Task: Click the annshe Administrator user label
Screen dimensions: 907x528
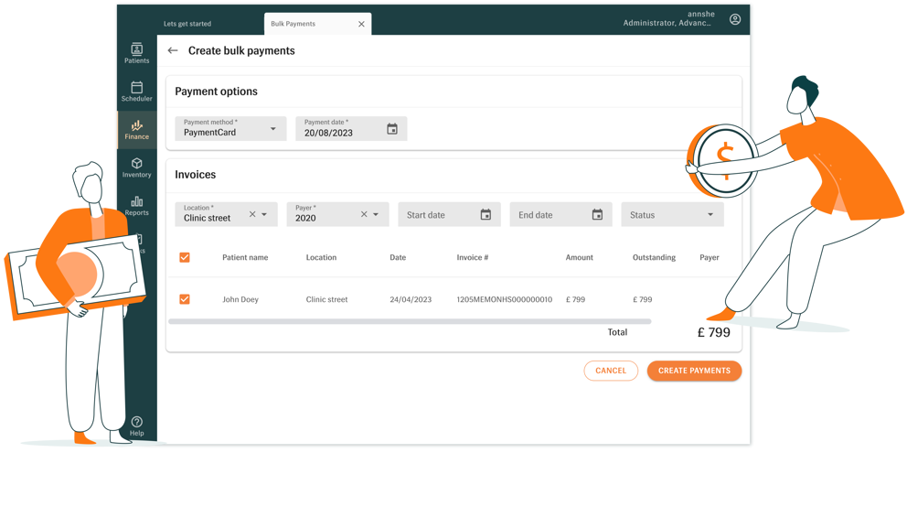Action: pyautogui.click(x=668, y=18)
